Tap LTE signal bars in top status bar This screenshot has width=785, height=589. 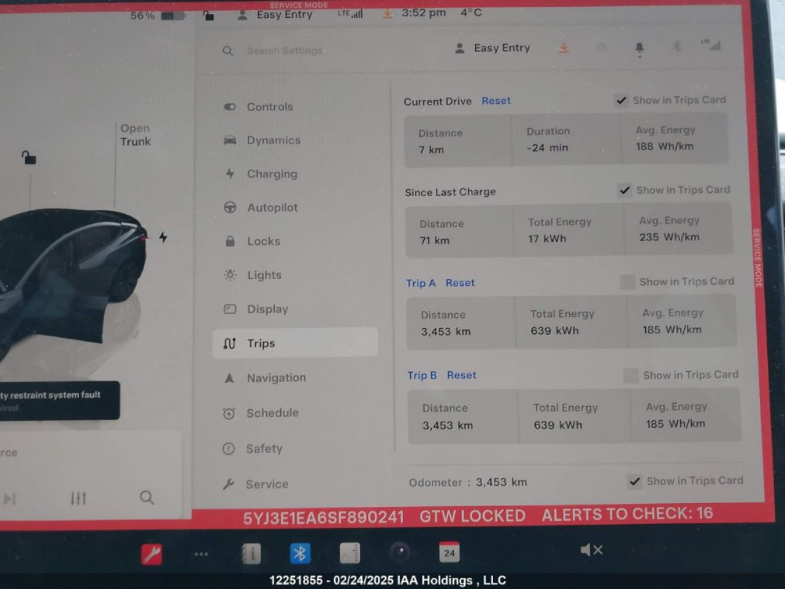pyautogui.click(x=350, y=13)
